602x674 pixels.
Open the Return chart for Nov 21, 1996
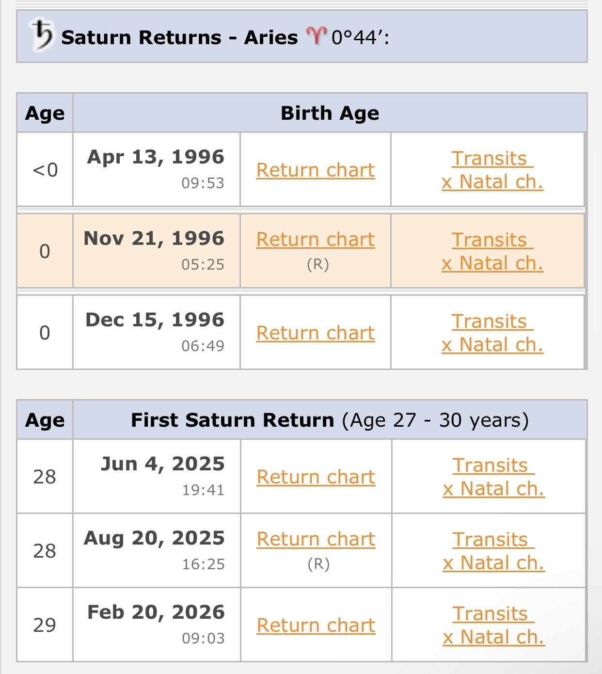(315, 239)
